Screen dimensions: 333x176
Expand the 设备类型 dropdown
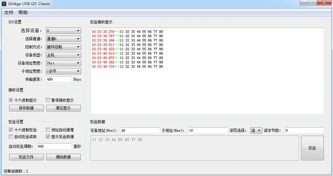[x=63, y=55]
